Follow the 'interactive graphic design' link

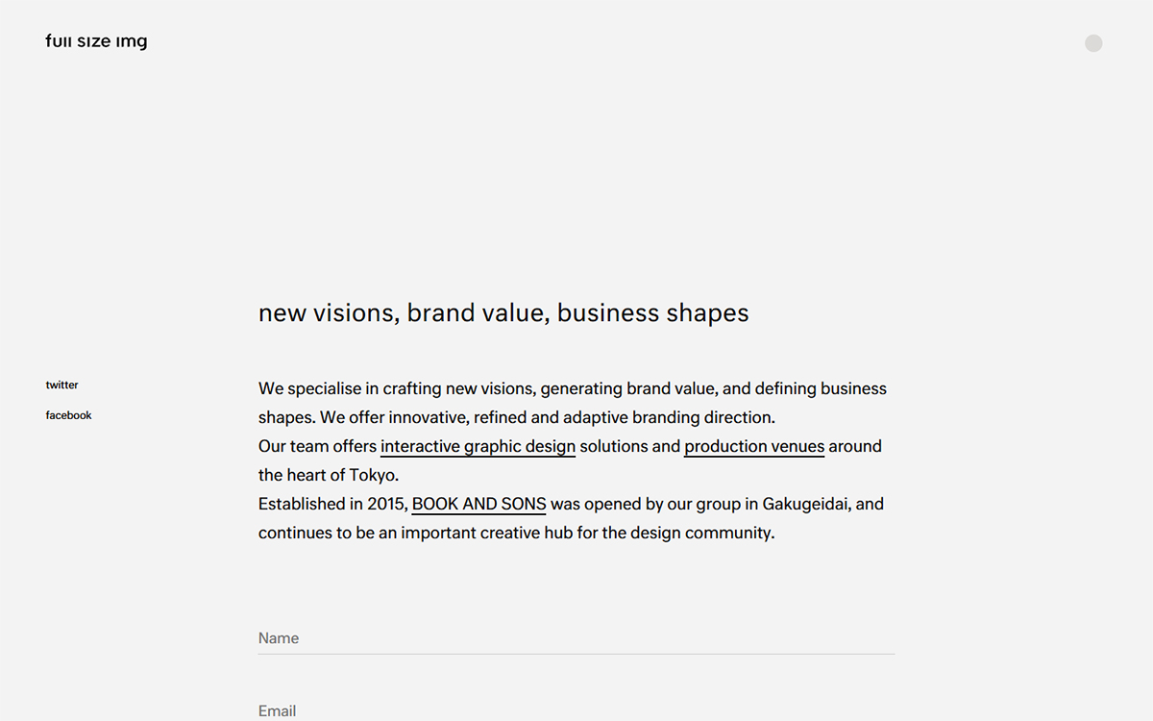click(478, 447)
